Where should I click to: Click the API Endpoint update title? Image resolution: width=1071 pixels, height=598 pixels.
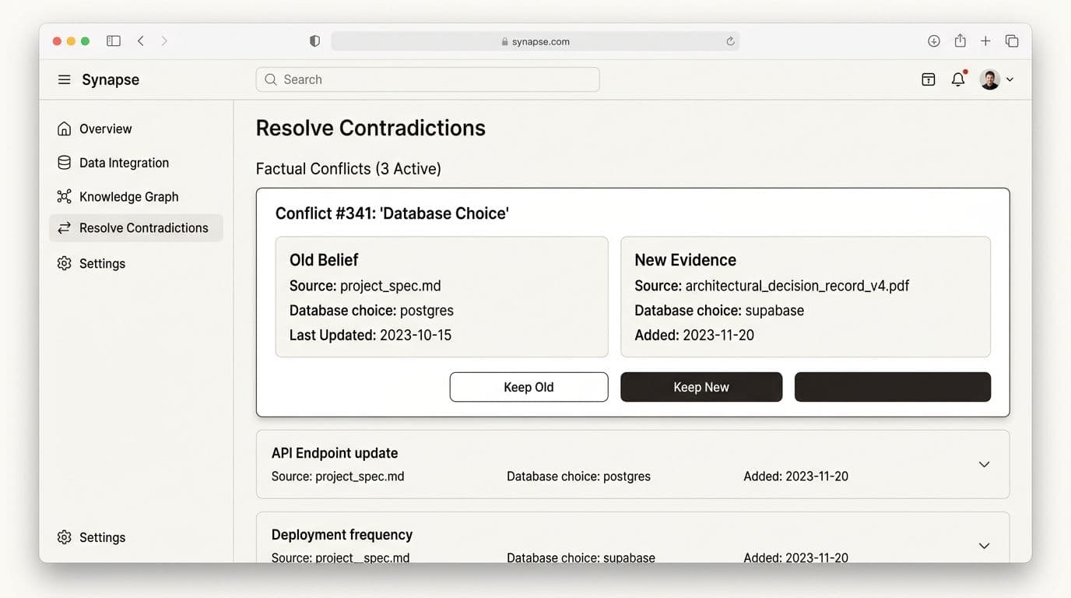335,453
